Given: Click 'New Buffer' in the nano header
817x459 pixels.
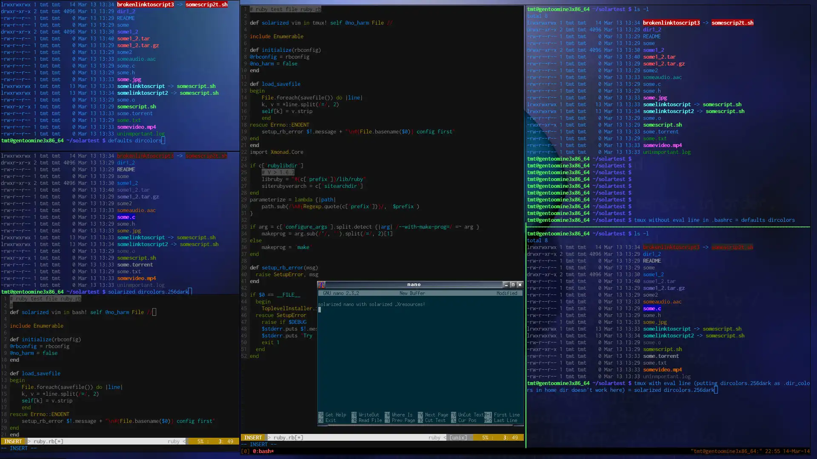Looking at the screenshot, I should click(x=412, y=293).
